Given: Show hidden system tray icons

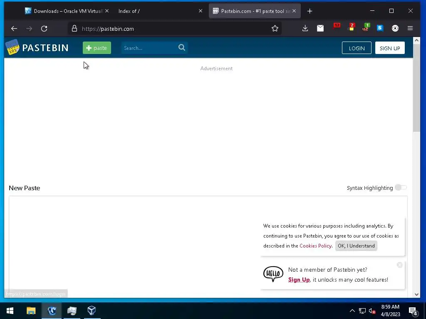Looking at the screenshot, I should pyautogui.click(x=352, y=311).
